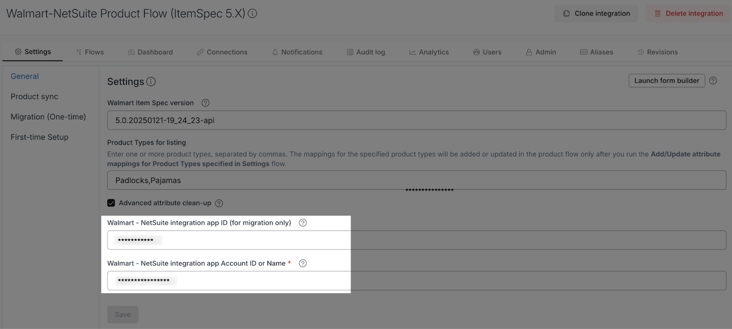Select Product sync in sidebar
Screen dimensions: 732x329
[x=34, y=97]
